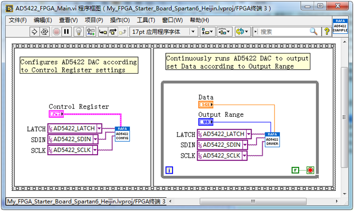Open the 工具(T) menu
Viewport: 354px width, 211px height.
point(146,20)
